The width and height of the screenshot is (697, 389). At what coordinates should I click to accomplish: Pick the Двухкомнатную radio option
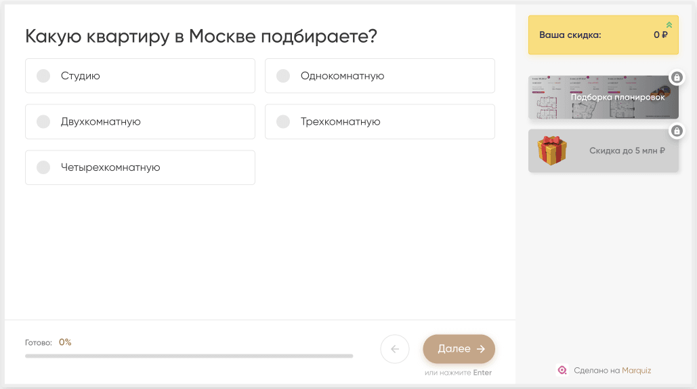(x=44, y=122)
